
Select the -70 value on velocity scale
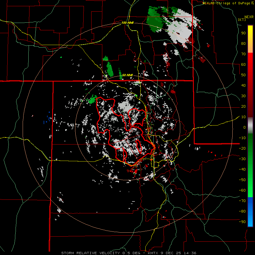(x=242, y=201)
